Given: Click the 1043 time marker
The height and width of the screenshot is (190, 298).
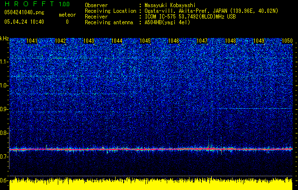Looking at the screenshot, I should [x=89, y=41].
